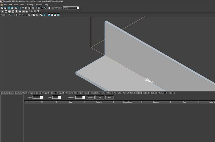Click the four-arrows fit view icon
Screen dimensions: 215x142
pyautogui.click(x=26, y=8)
